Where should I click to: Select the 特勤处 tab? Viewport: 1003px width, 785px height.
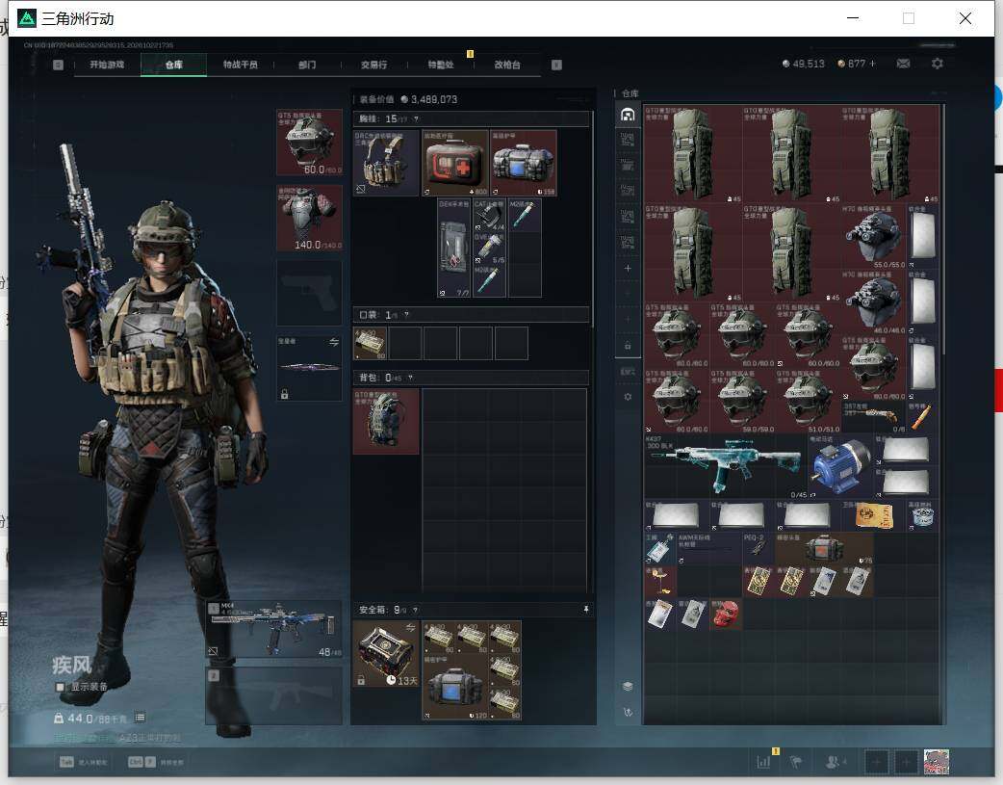pos(441,65)
